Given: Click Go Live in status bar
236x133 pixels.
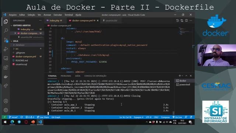Looking at the screenshot, I should [177, 117].
